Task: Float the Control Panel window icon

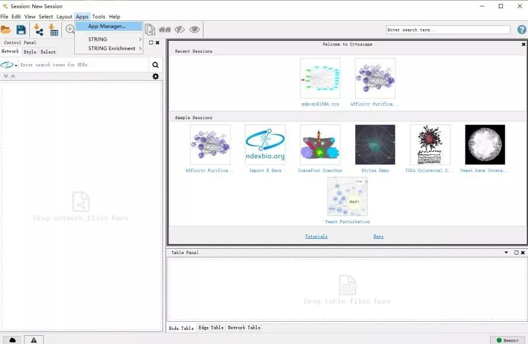Action: [151, 43]
